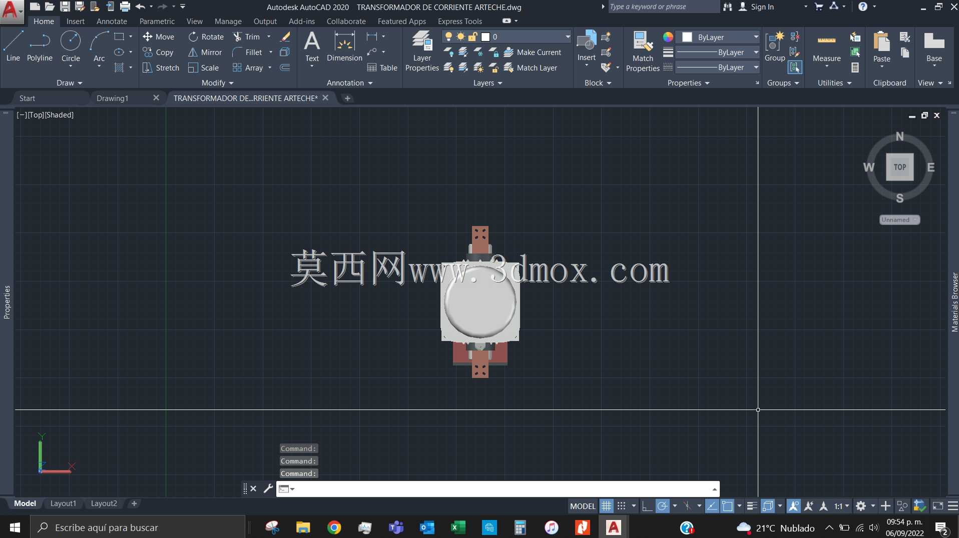Toggle lineweight display in status bar
Viewport: 959px width, 538px height.
[751, 506]
